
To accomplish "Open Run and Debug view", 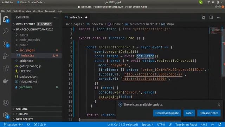I will click(6, 56).
